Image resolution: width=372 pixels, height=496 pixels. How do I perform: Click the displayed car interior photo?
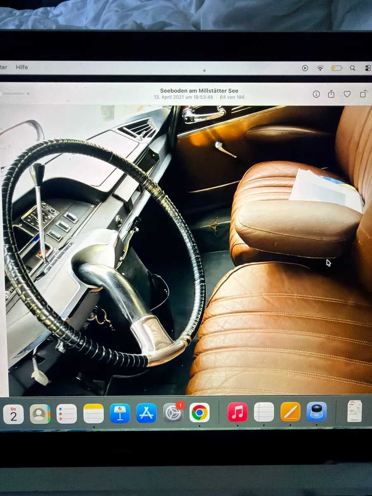tap(186, 250)
